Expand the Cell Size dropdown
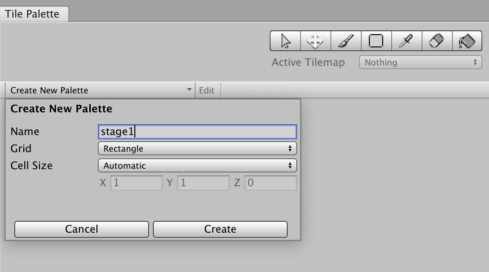489x272 pixels. pyautogui.click(x=197, y=165)
